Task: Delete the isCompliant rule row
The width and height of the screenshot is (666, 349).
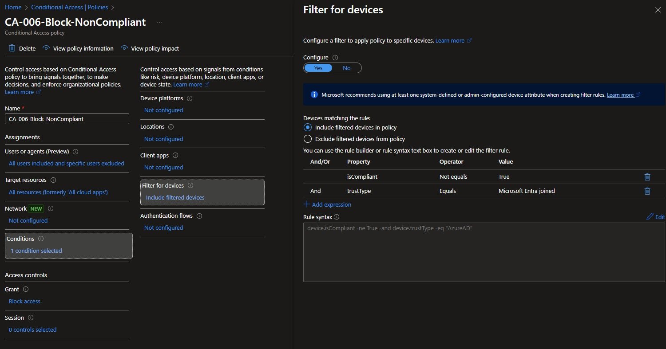Action: tap(647, 177)
